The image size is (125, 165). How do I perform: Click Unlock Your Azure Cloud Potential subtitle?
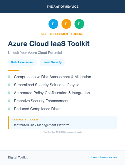35,53
